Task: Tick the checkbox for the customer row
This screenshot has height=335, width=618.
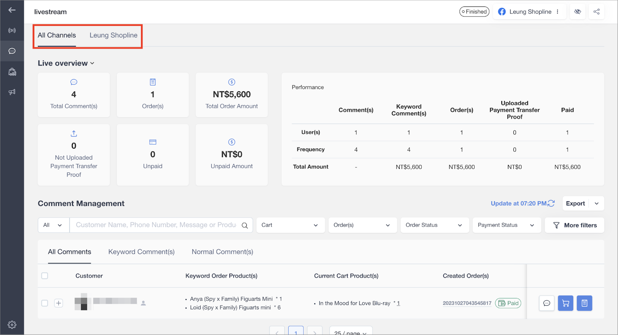Action: (45, 303)
